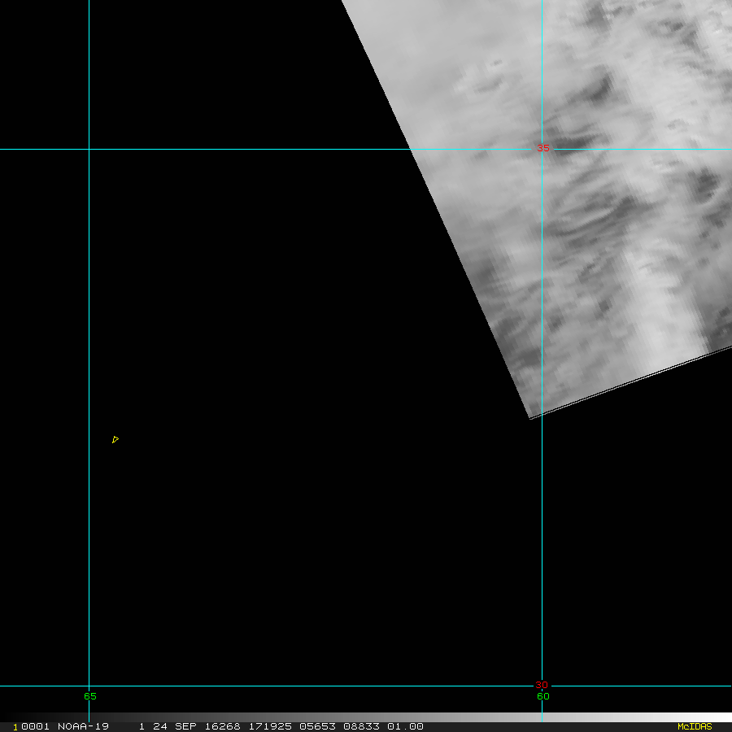The image size is (732, 732).
Task: Select the 05653 value in status line
Action: pos(317,726)
